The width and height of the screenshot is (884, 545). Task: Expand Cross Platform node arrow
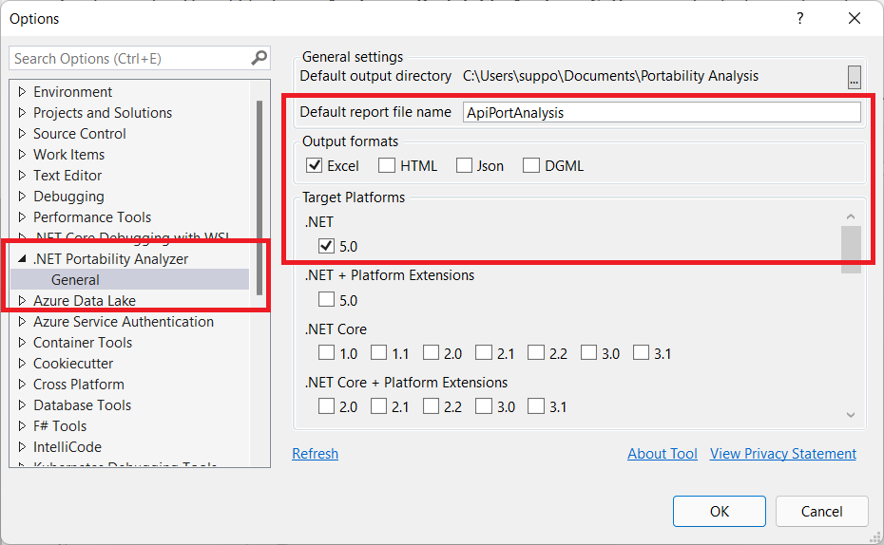22,384
